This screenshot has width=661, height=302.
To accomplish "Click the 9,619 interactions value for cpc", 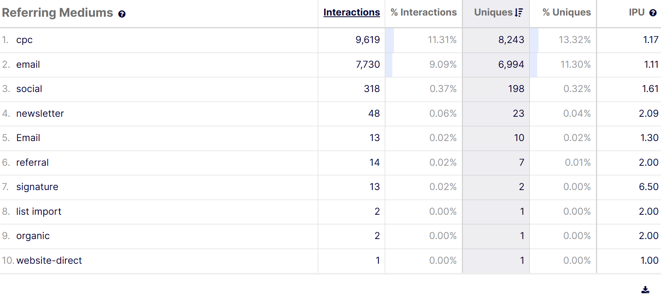I will (368, 40).
